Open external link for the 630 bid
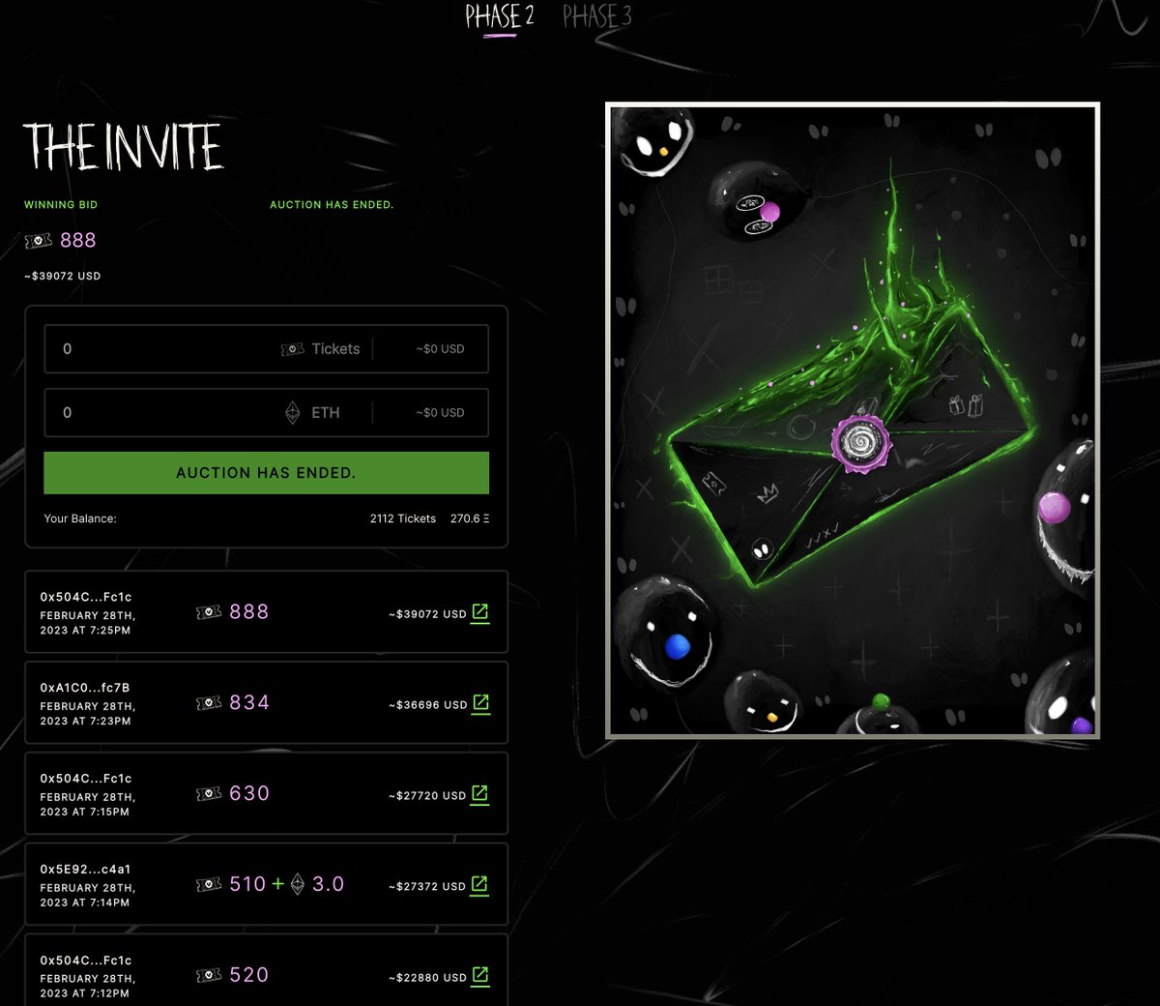Viewport: 1160px width, 1006px height. tap(480, 795)
